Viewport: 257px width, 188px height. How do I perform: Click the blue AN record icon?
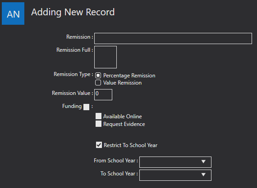click(13, 13)
